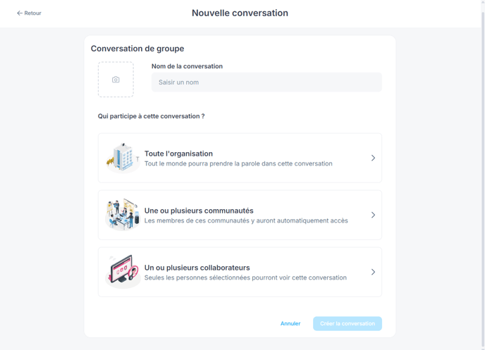Go back via the Retour link
Screen dimensions: 485x350
click(32, 13)
